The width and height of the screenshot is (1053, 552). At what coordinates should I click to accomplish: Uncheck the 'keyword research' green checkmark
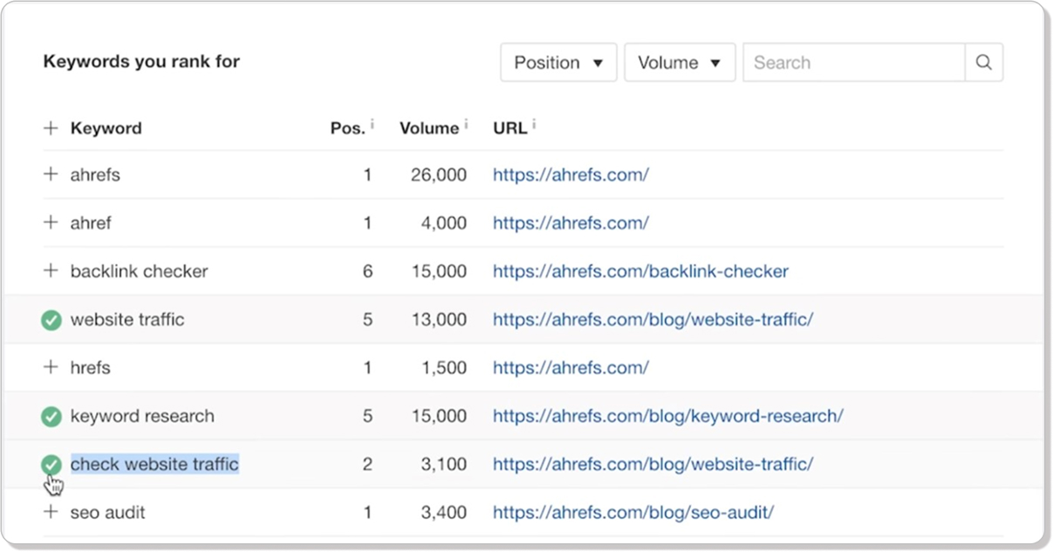pyautogui.click(x=51, y=417)
